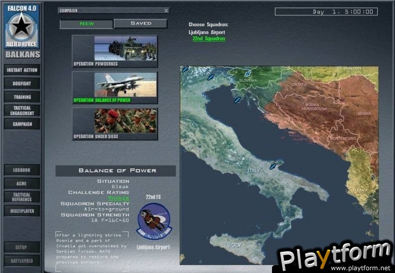Select airbase icon on the northern Adriatic coast
This screenshot has width=395, height=273.
pos(237,100)
